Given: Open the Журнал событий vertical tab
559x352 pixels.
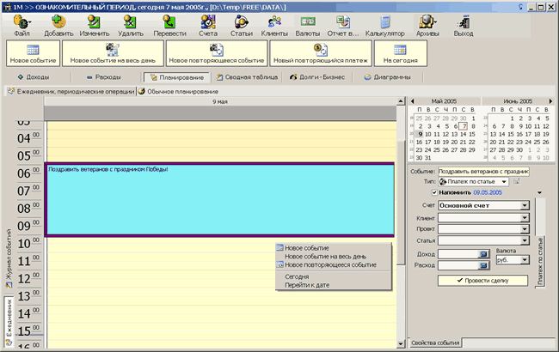Looking at the screenshot, I should click(9, 258).
